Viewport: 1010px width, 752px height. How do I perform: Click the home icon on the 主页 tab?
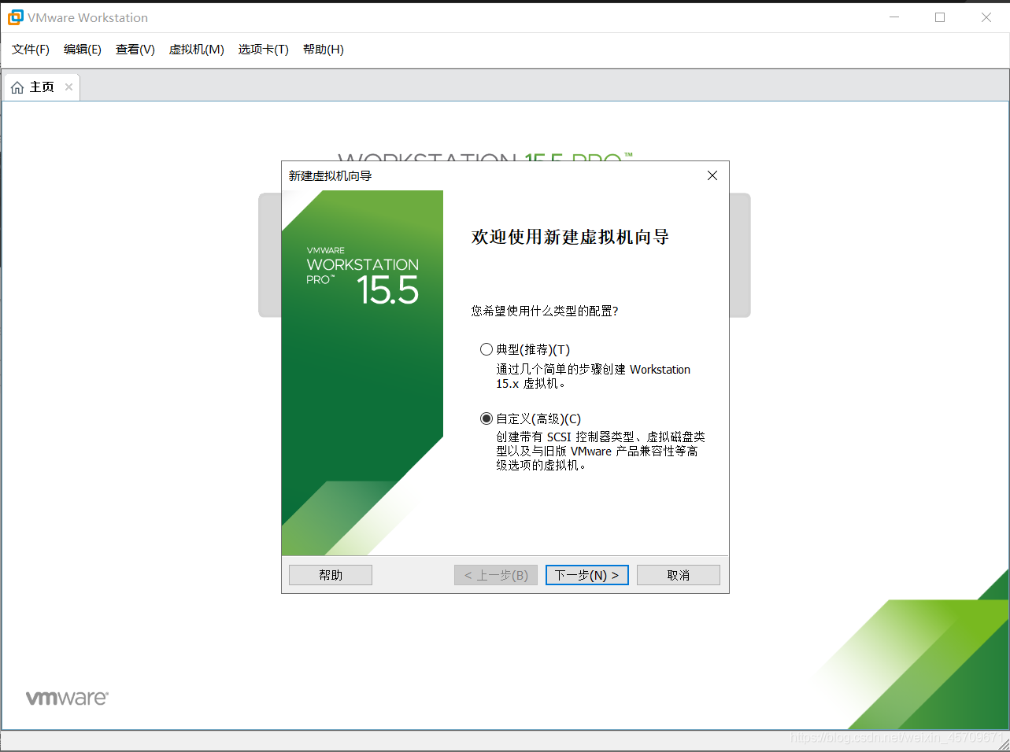17,87
